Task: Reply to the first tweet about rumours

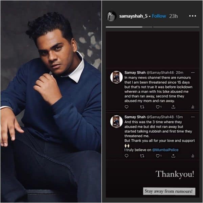Action: point(127,107)
